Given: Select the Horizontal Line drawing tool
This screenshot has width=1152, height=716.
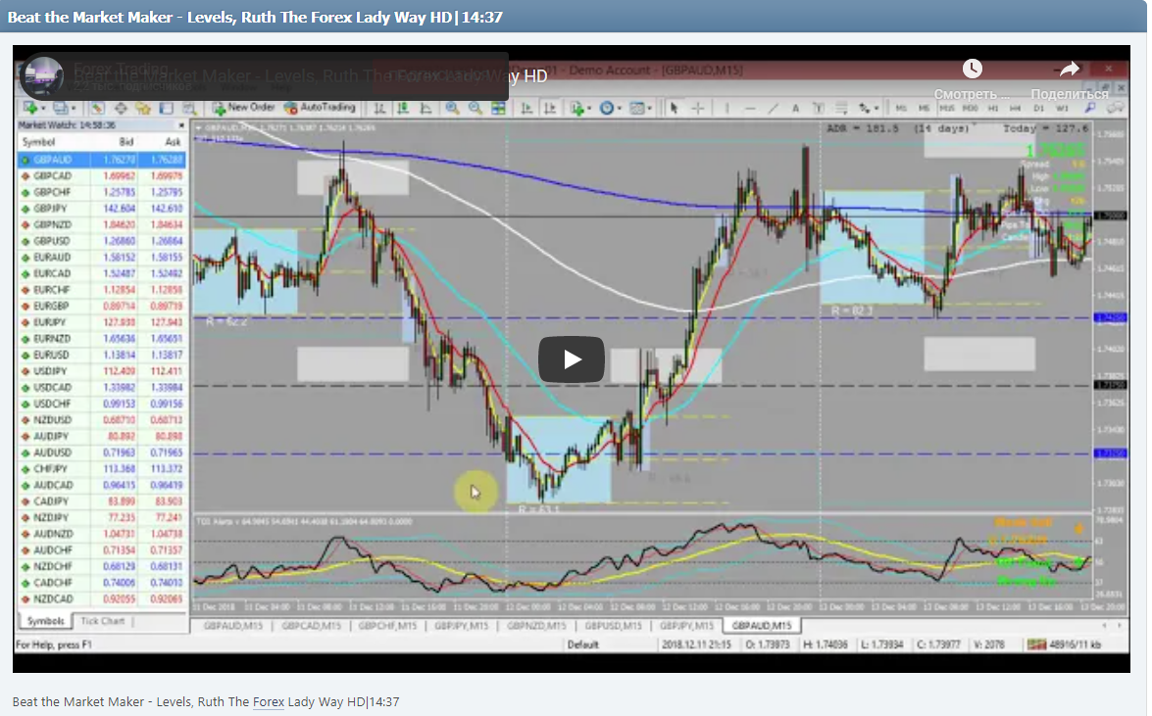Looking at the screenshot, I should coord(751,109).
